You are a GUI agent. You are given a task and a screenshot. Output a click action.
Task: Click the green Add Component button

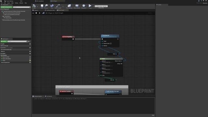(6, 7)
